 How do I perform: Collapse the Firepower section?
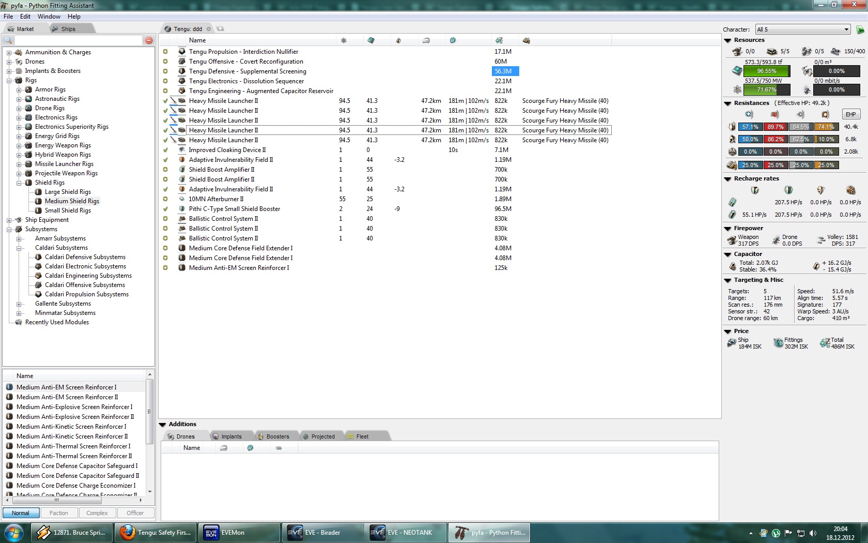click(x=727, y=229)
